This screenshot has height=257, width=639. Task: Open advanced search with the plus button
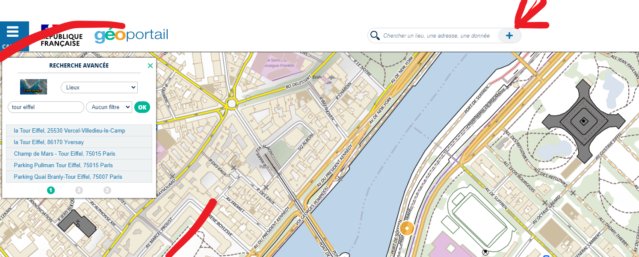pyautogui.click(x=509, y=35)
